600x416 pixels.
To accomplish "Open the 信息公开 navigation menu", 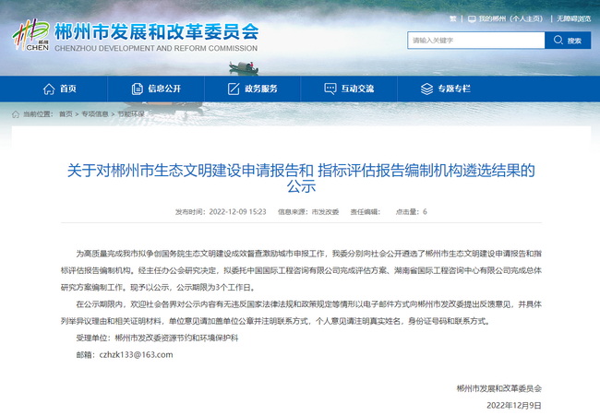I will click(163, 89).
